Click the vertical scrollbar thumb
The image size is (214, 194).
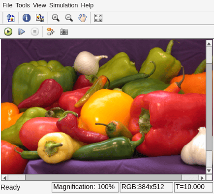(x=209, y=107)
